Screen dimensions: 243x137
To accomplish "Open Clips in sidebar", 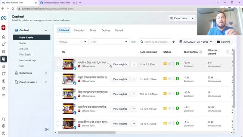I will [x=22, y=66].
